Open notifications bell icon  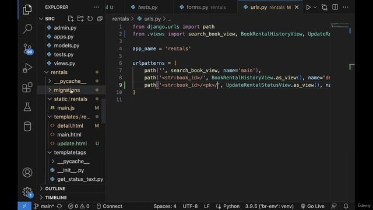pos(346,206)
